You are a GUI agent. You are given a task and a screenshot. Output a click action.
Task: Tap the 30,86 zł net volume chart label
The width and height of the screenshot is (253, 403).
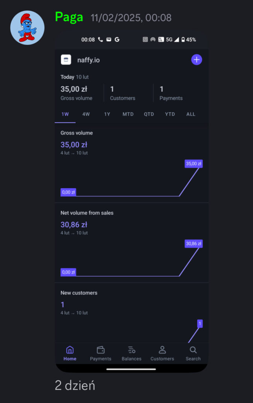point(194,244)
